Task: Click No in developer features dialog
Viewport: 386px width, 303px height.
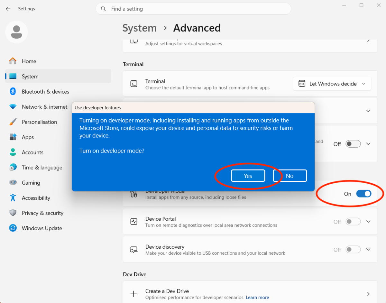Action: click(x=290, y=176)
